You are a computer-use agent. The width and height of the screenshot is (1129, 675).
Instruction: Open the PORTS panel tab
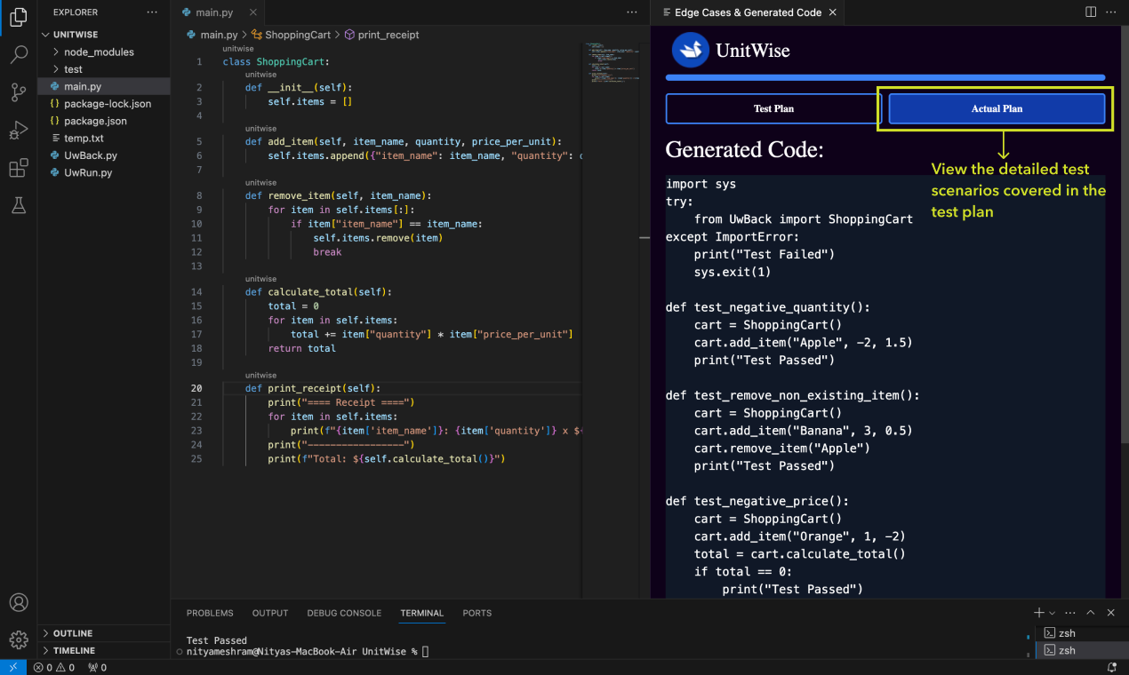tap(477, 613)
